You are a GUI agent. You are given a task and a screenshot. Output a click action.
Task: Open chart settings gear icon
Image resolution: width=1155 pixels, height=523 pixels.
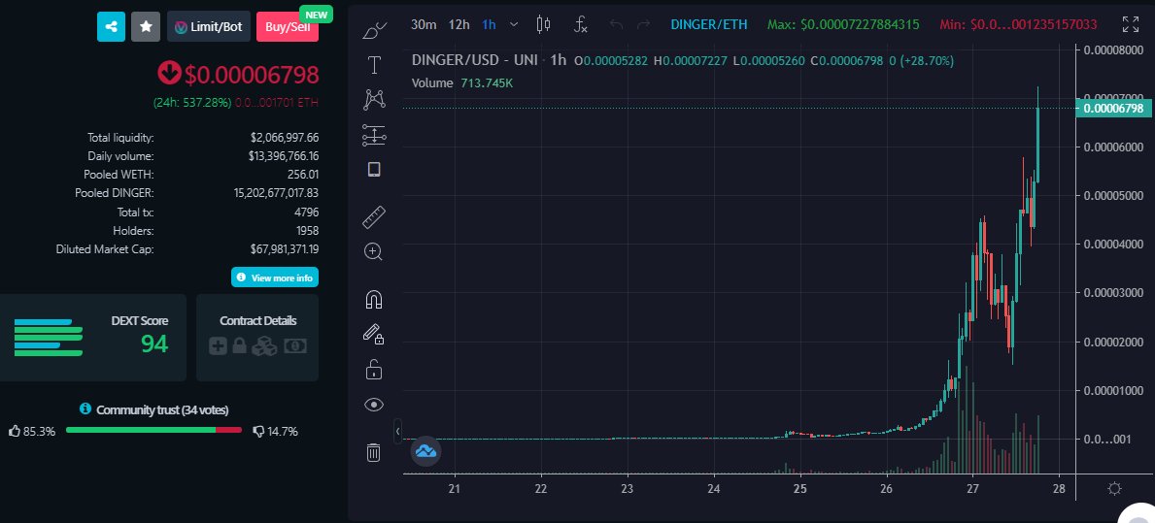[x=1114, y=488]
